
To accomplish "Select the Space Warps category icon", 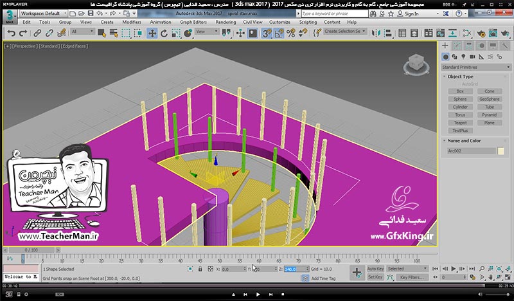I will [x=490, y=57].
